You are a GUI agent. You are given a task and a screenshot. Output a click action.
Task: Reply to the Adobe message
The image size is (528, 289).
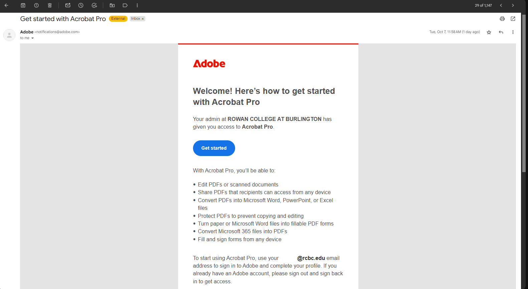pos(501,32)
